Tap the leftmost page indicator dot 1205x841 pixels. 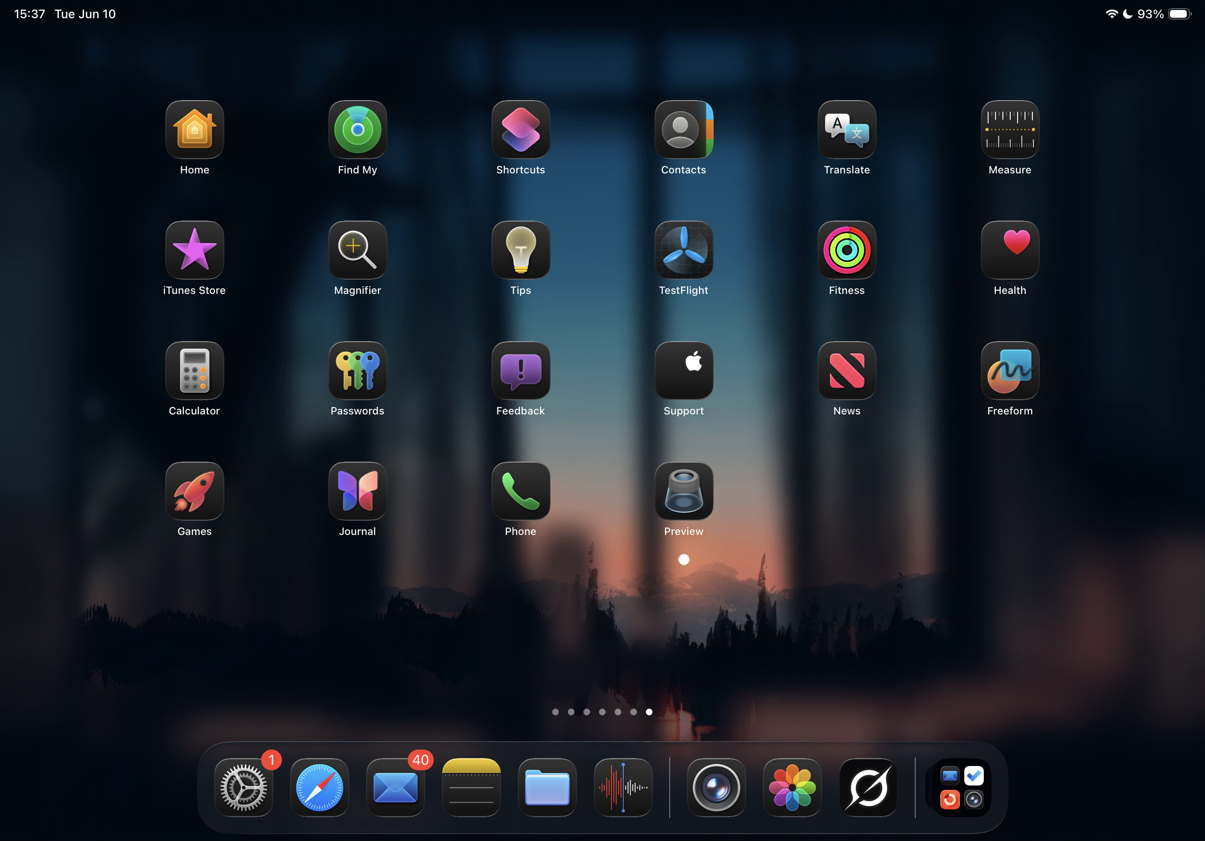pos(555,712)
